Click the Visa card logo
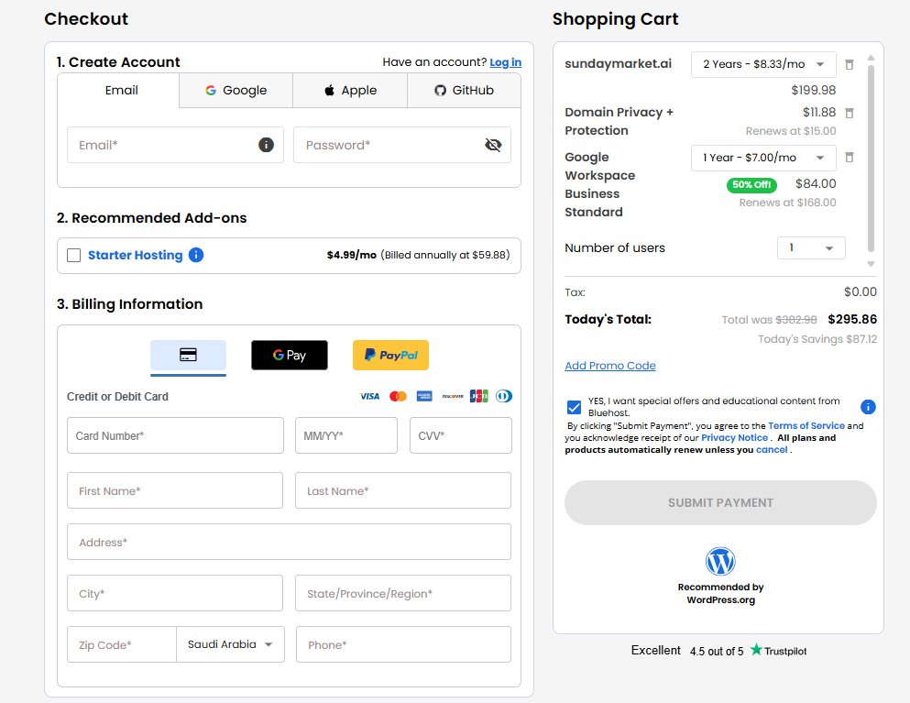This screenshot has height=703, width=910. pyautogui.click(x=369, y=397)
